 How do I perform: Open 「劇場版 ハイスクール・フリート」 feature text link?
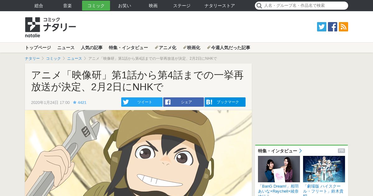(324, 190)
